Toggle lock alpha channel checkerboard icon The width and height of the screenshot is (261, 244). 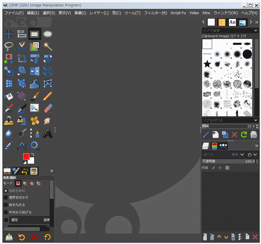(227, 168)
